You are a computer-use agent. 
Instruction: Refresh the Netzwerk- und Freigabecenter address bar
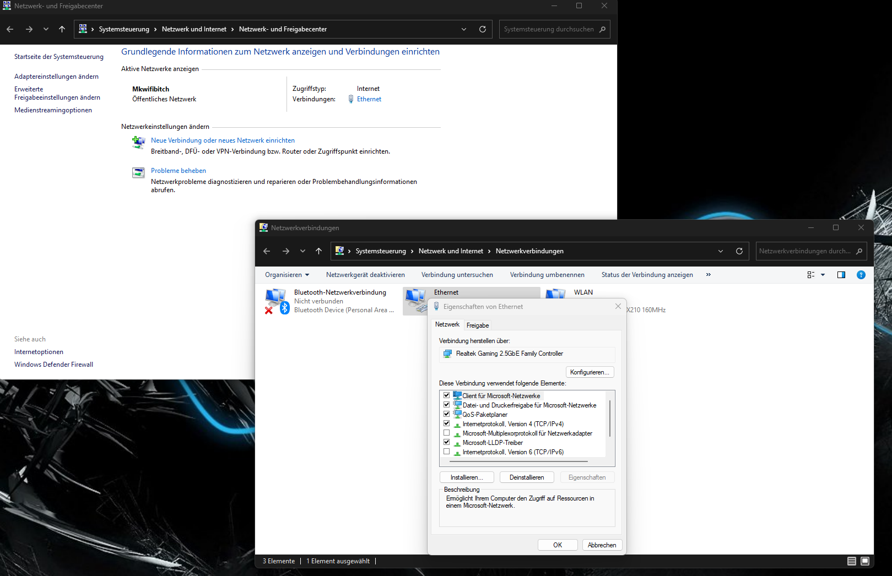tap(483, 29)
